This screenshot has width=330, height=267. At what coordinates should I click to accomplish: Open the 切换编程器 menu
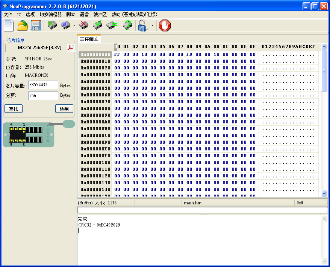coord(50,15)
